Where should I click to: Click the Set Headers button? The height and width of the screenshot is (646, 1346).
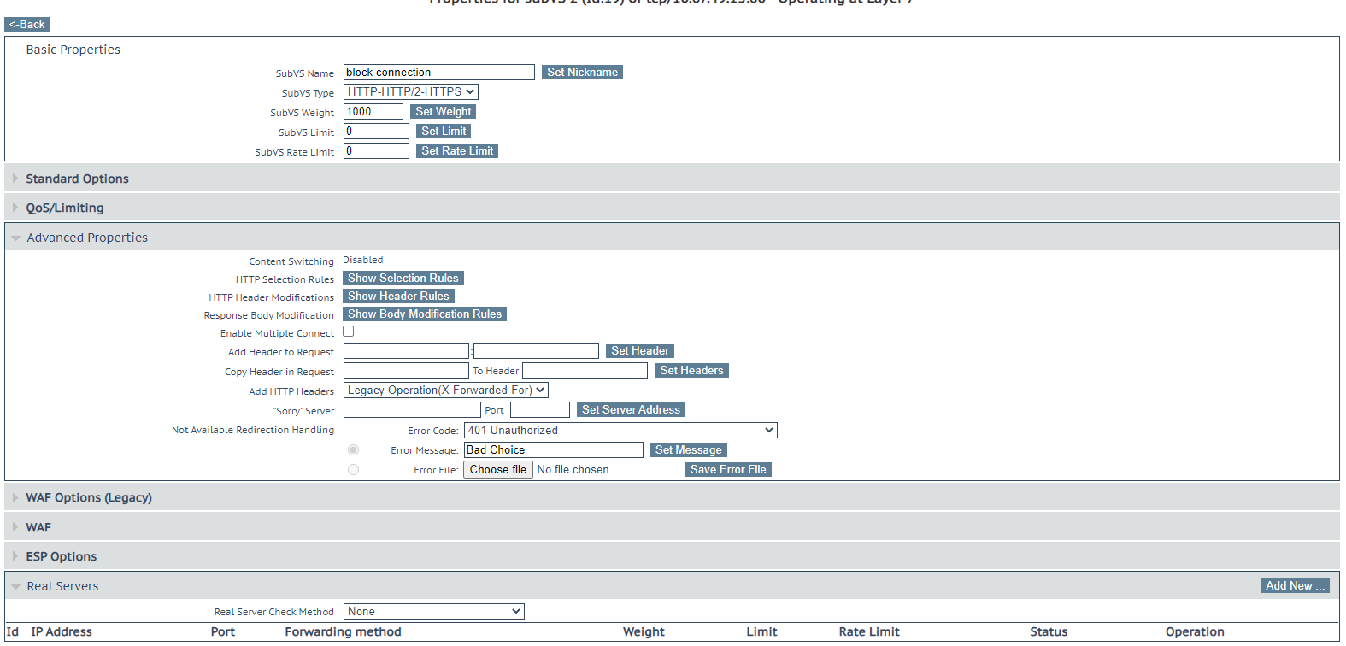[x=691, y=371]
